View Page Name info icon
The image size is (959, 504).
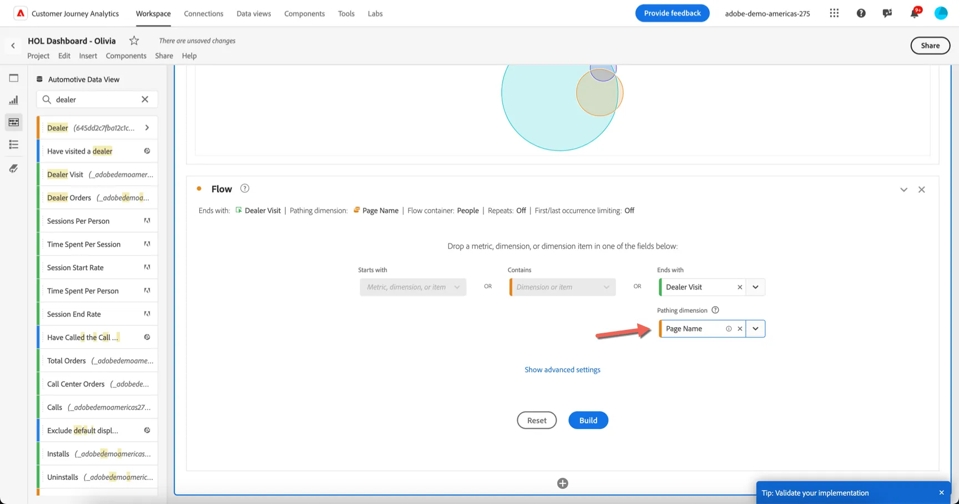[x=729, y=329]
